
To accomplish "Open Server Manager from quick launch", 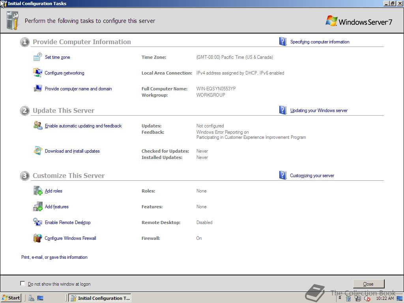I will (32, 298).
